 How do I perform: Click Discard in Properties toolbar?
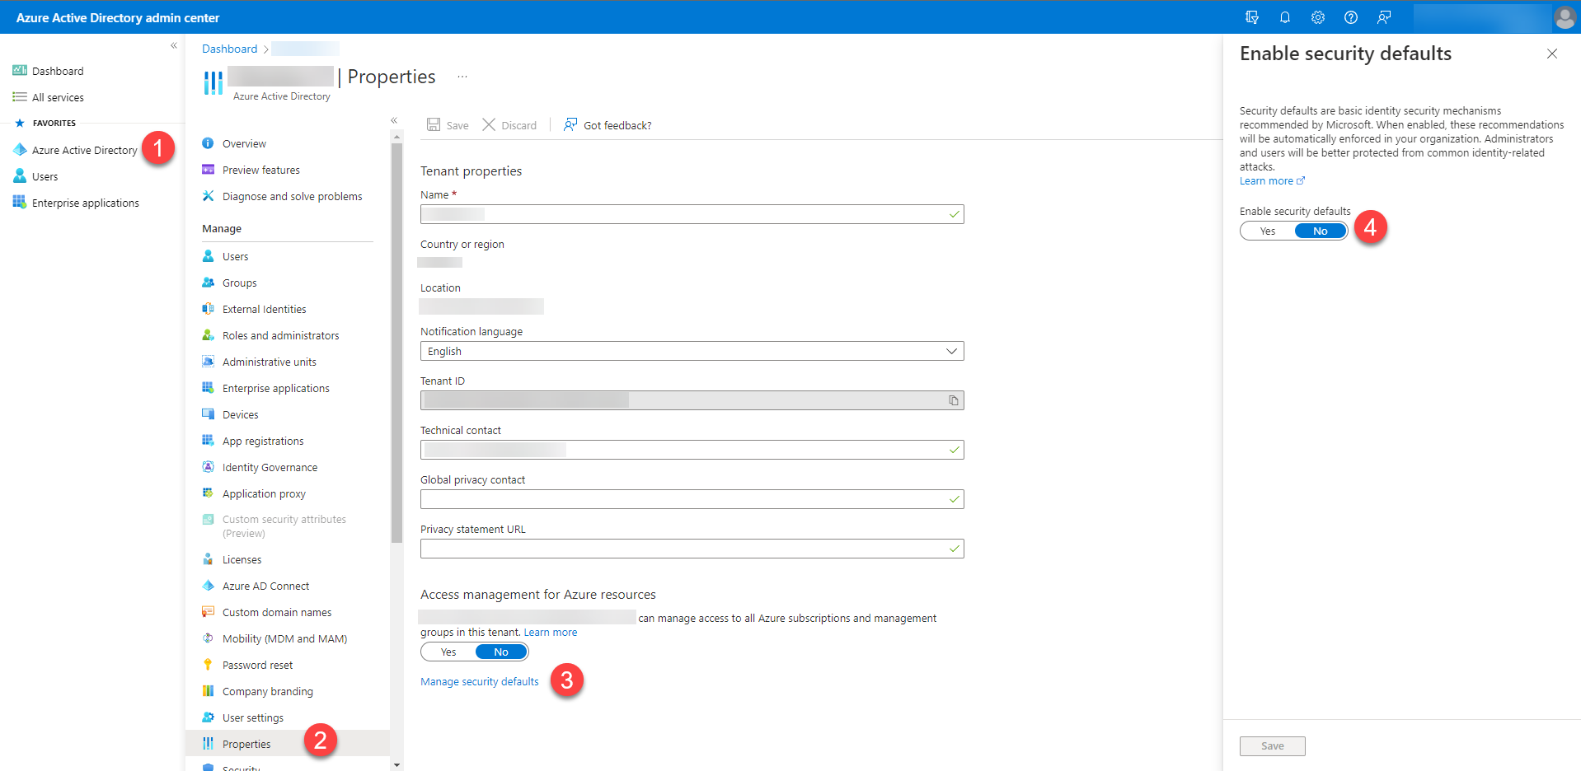(509, 125)
